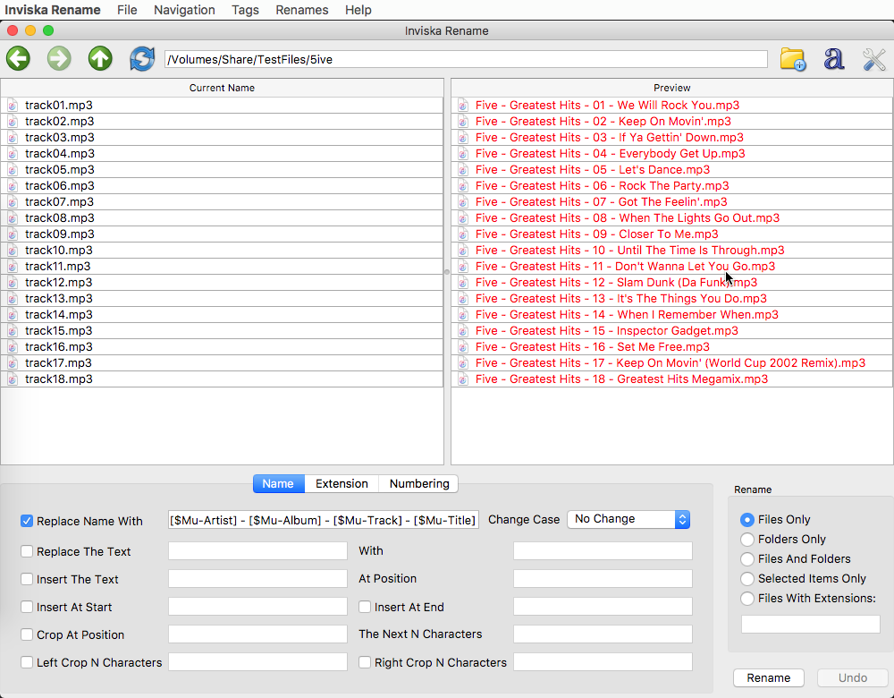This screenshot has width=894, height=698.
Task: Click the blue letter 'a' font icon
Action: 833,59
